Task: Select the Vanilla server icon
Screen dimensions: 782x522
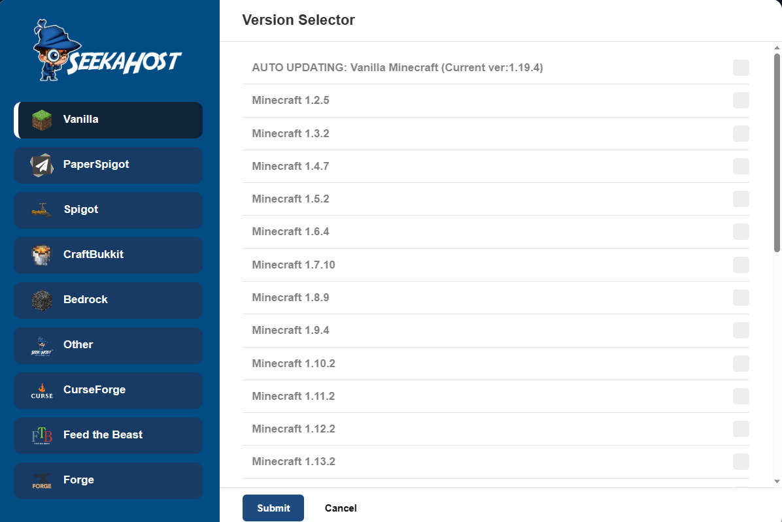Action: click(41, 119)
